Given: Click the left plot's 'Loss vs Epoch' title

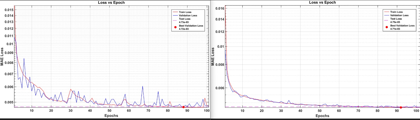Looking at the screenshot, I should click(111, 3).
